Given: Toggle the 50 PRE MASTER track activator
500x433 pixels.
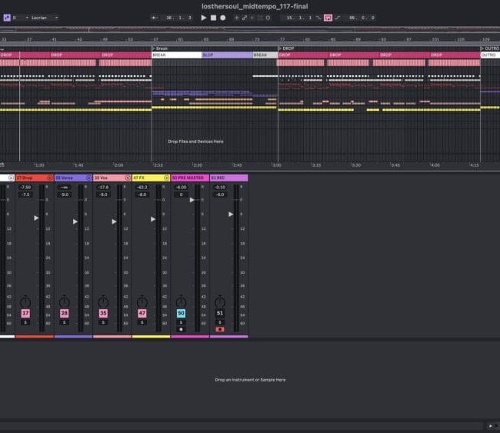Looking at the screenshot, I should pyautogui.click(x=181, y=313).
